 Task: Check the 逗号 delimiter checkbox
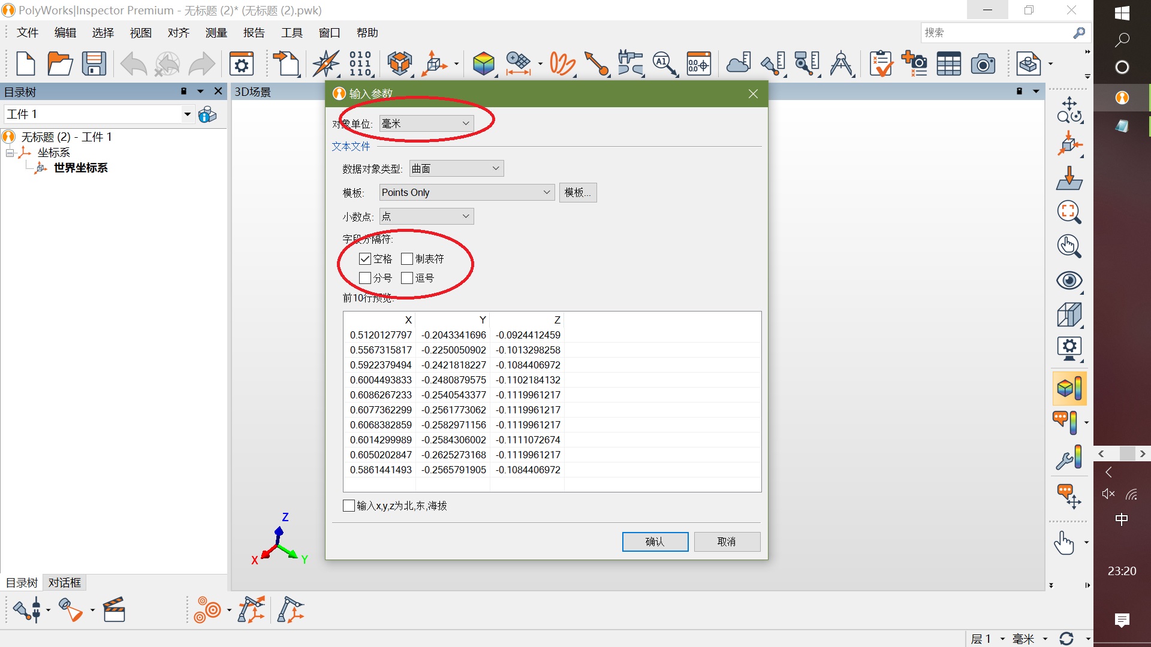(x=407, y=278)
